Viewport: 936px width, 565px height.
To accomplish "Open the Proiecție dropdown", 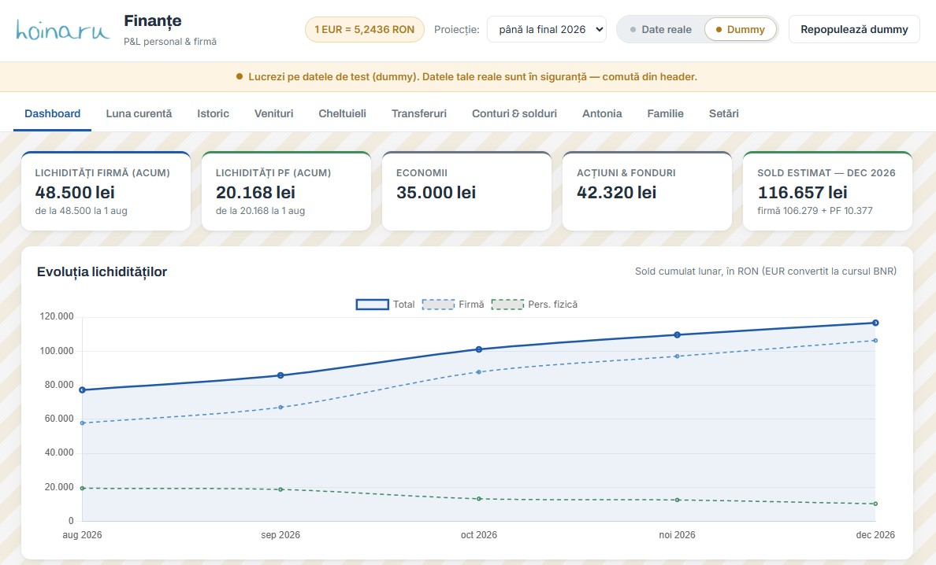I will click(x=546, y=29).
